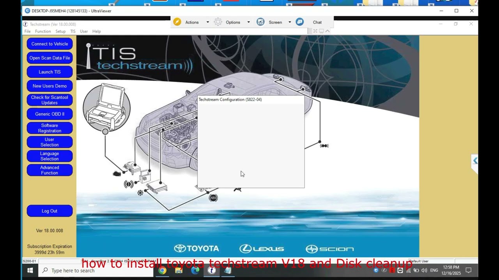The height and width of the screenshot is (280, 499).
Task: Click the UltraViewer Screen capture icon
Action: tap(260, 22)
